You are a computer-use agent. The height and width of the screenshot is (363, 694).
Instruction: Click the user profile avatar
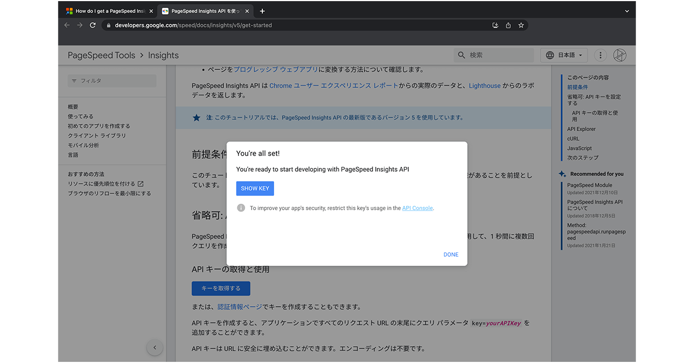(x=620, y=55)
